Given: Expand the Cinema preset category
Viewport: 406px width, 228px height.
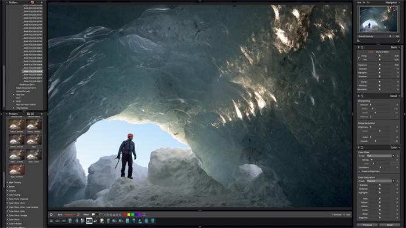Looking at the screenshot, I should 7,191.
